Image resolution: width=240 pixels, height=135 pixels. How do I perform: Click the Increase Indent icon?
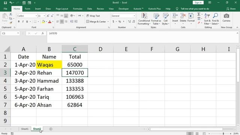click(76, 22)
